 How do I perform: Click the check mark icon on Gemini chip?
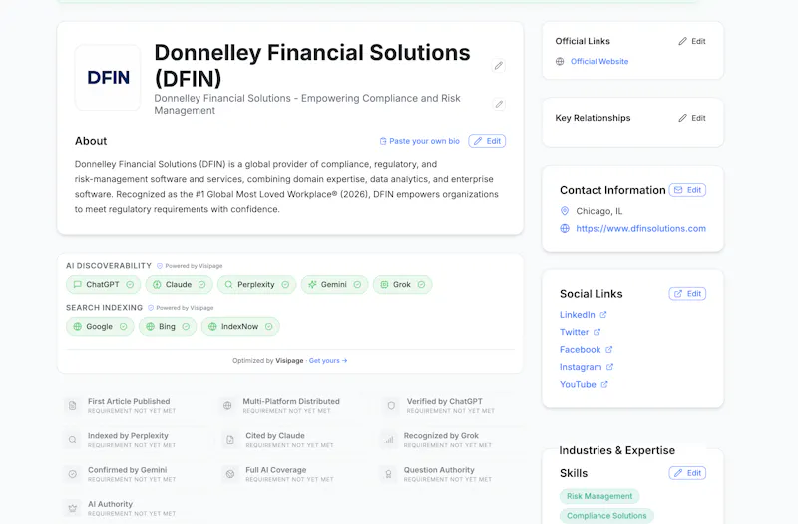357,285
